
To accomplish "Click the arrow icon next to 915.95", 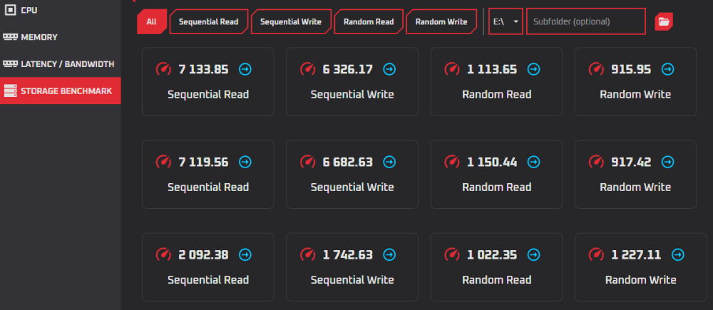I will pos(667,69).
